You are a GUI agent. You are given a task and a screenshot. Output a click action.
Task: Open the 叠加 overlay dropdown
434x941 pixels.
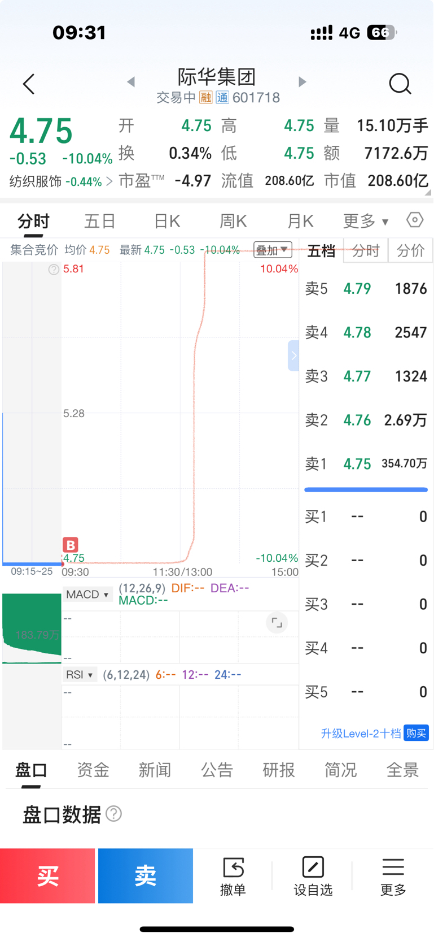273,250
